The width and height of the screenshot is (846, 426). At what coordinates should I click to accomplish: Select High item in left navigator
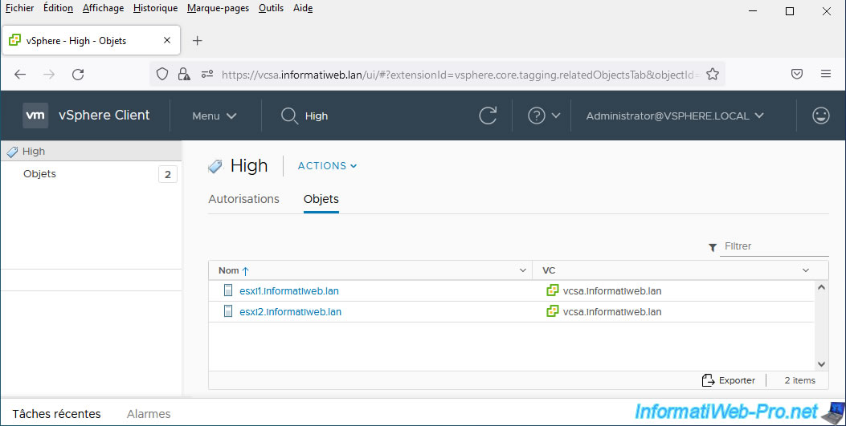click(x=91, y=152)
